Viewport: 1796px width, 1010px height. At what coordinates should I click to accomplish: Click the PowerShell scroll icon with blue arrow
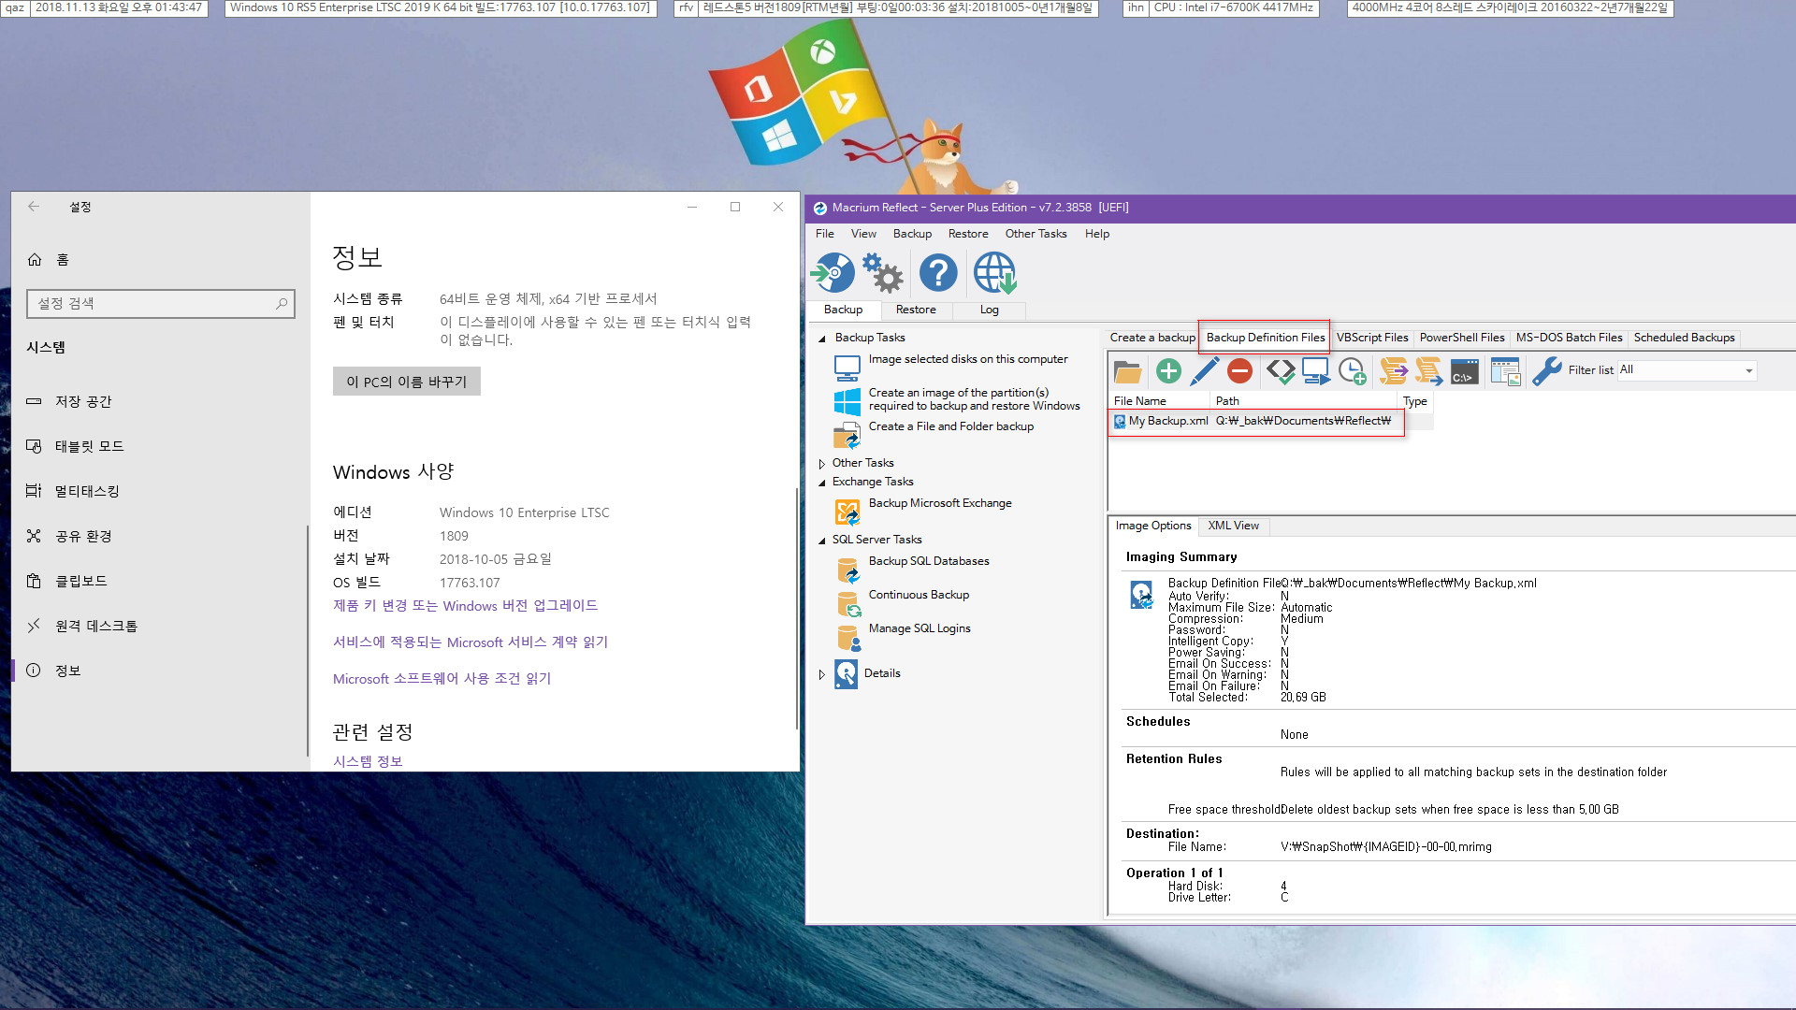(1428, 371)
